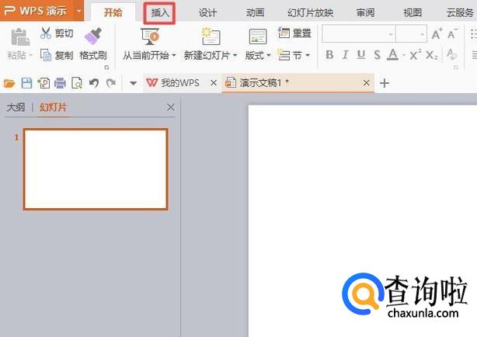
Task: Redo action arrow
Action: pyautogui.click(x=111, y=83)
